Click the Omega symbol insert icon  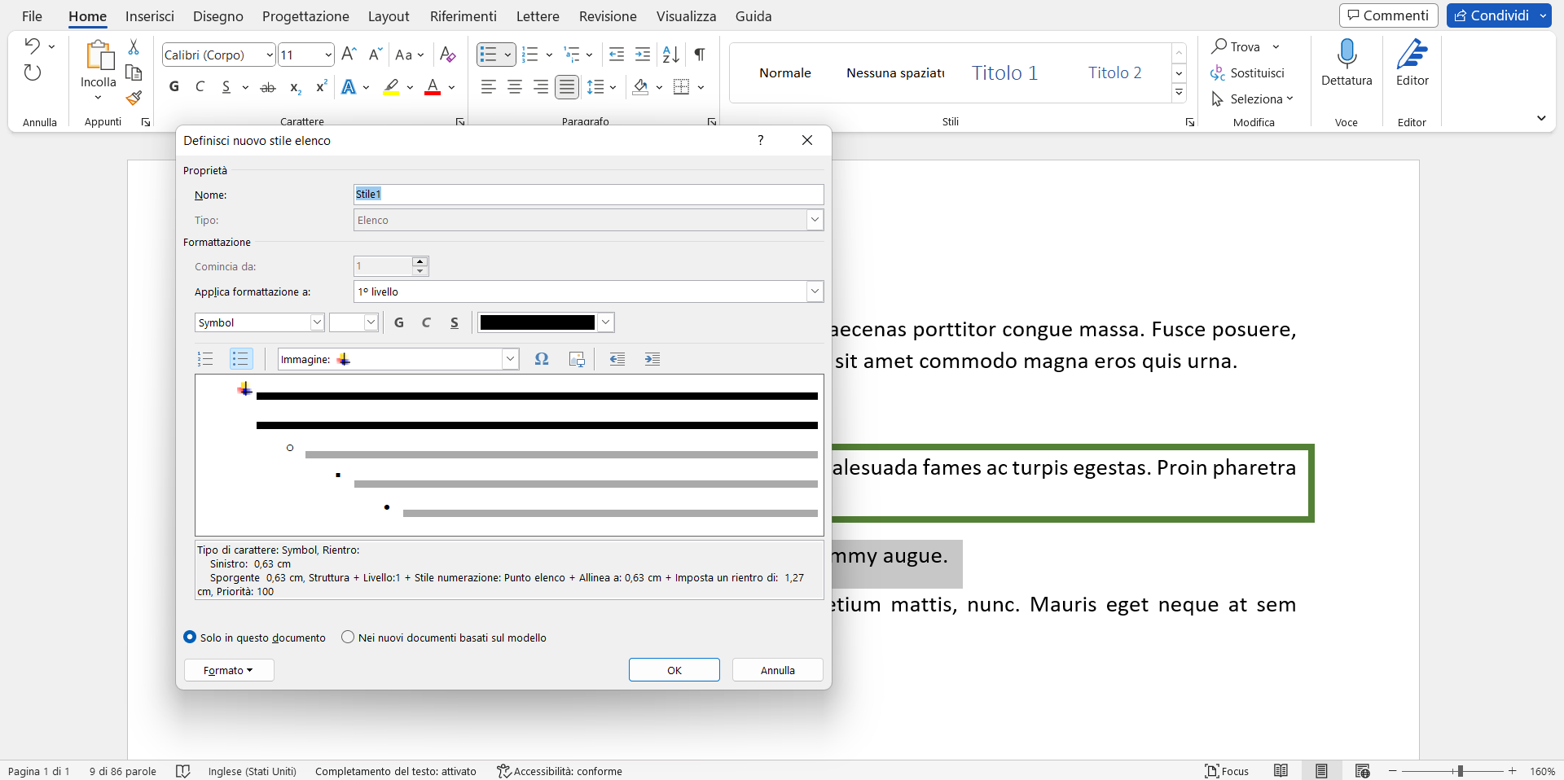(541, 359)
